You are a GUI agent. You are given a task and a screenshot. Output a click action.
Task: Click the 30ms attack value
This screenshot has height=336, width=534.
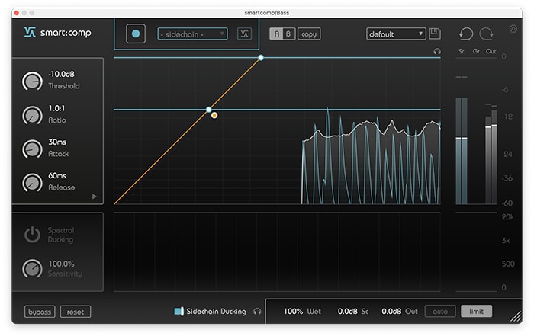pyautogui.click(x=57, y=142)
